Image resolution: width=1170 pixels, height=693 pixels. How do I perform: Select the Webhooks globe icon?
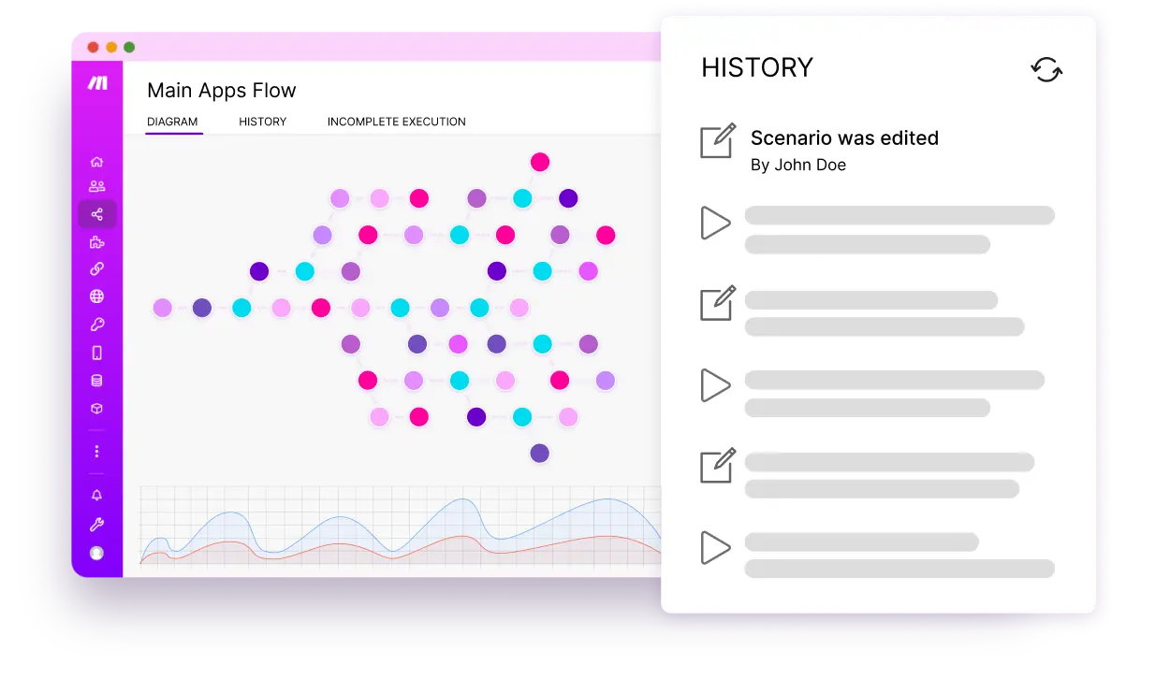coord(96,296)
